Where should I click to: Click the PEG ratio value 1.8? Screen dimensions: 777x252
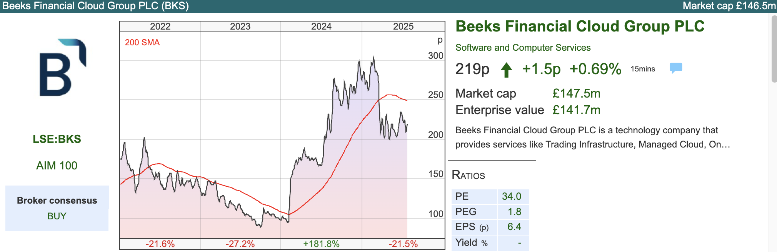tap(514, 212)
